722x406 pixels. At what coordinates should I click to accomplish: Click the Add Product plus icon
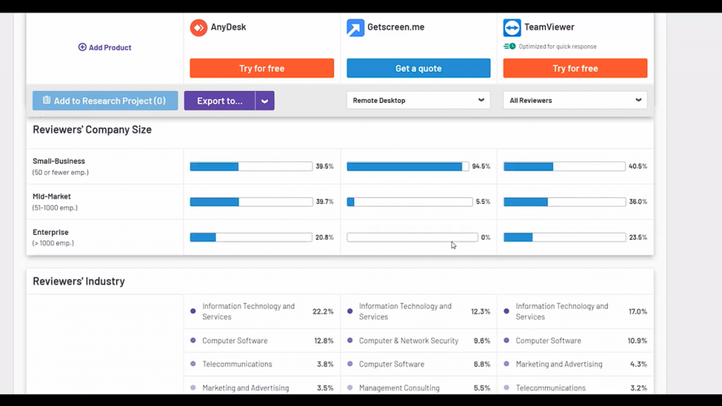[82, 47]
